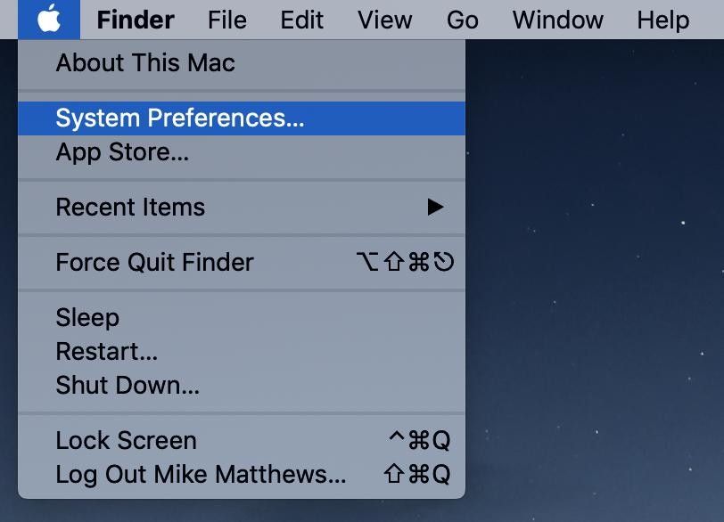Open the File menu
Image resolution: width=724 pixels, height=522 pixels.
click(226, 20)
